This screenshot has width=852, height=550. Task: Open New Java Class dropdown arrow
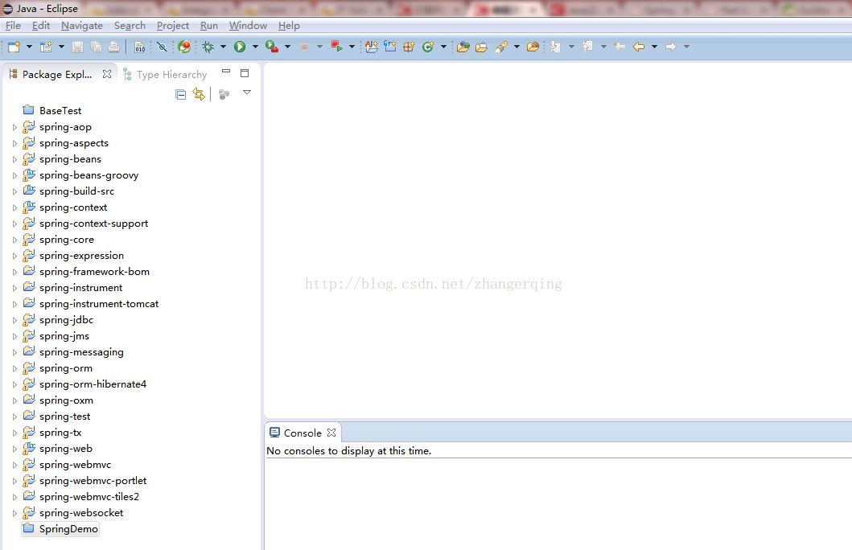coord(443,47)
